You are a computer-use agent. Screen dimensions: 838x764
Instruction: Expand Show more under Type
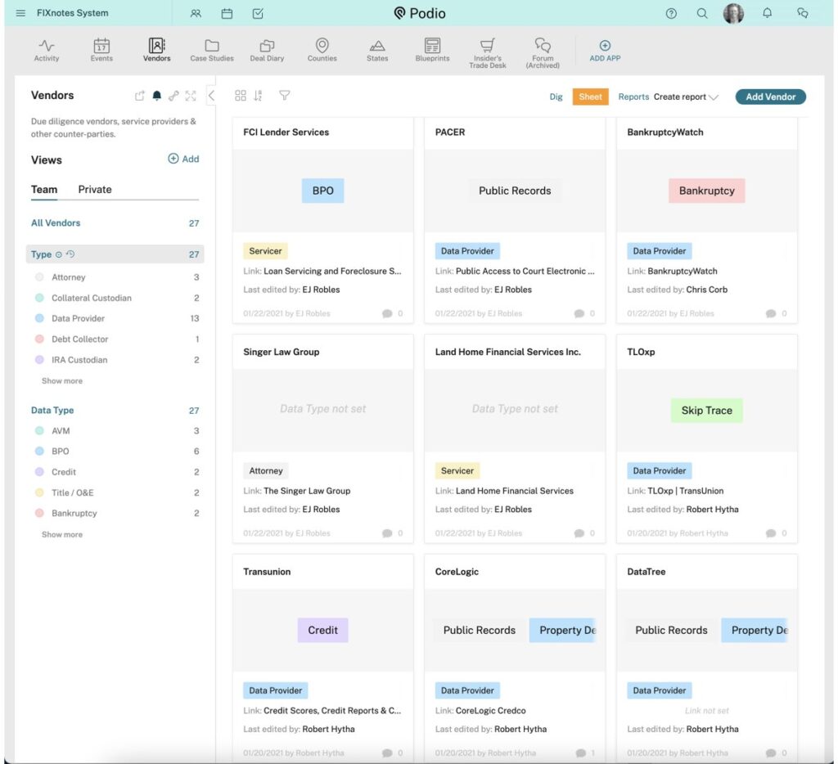click(x=62, y=381)
